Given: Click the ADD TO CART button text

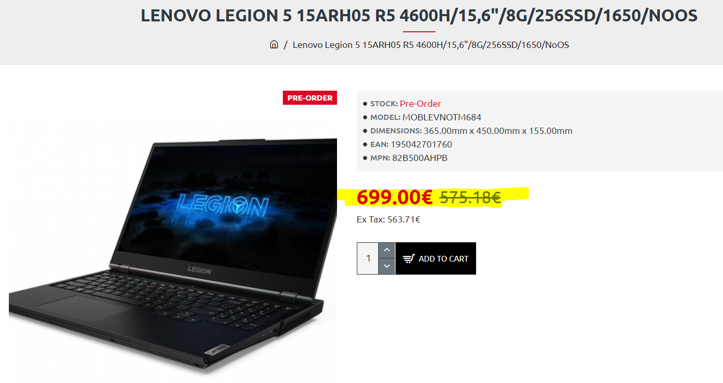Looking at the screenshot, I should click(443, 259).
